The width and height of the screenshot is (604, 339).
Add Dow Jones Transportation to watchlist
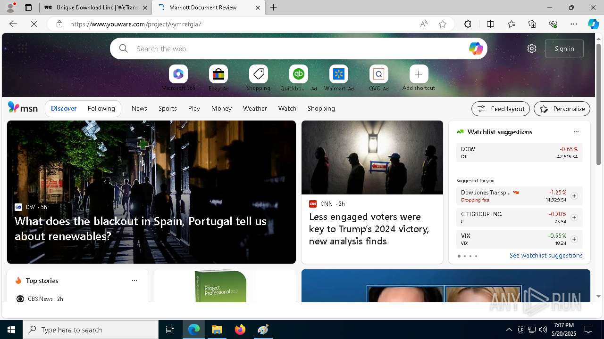pos(574,196)
